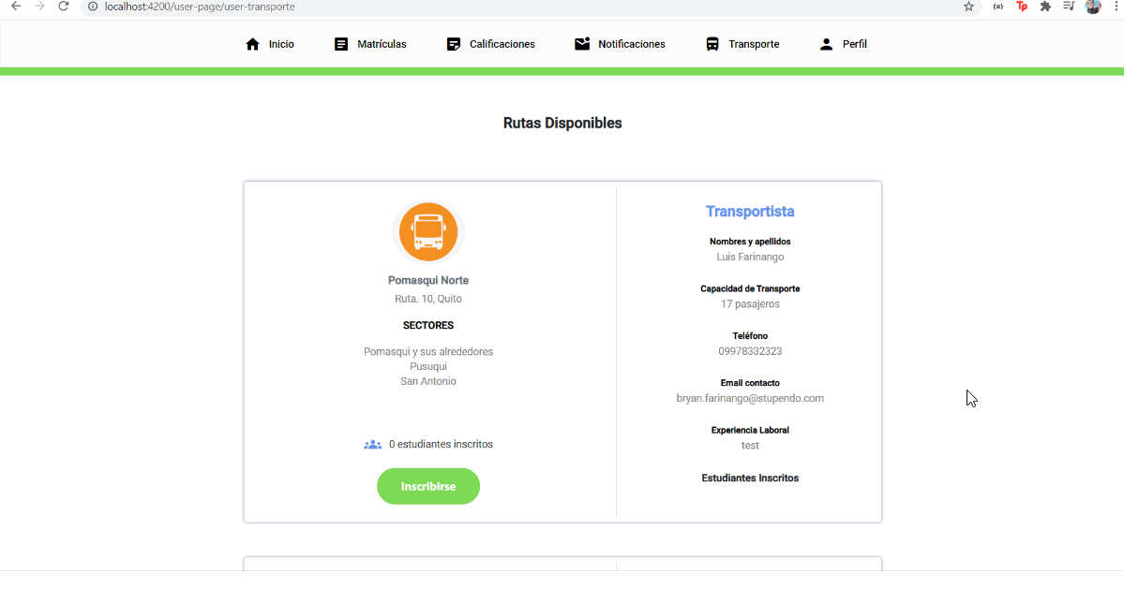Bookmark the page with the star icon
The width and height of the screenshot is (1124, 604).
click(x=968, y=7)
